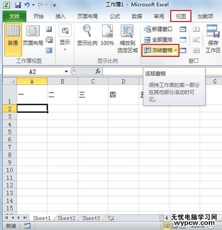Open the 加载项 (Add-ins) tab
The width and height of the screenshot is (222, 230).
click(206, 16)
